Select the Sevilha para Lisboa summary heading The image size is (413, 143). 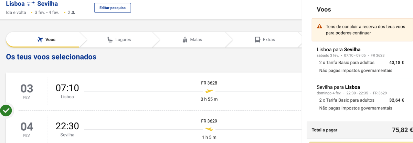tap(338, 87)
